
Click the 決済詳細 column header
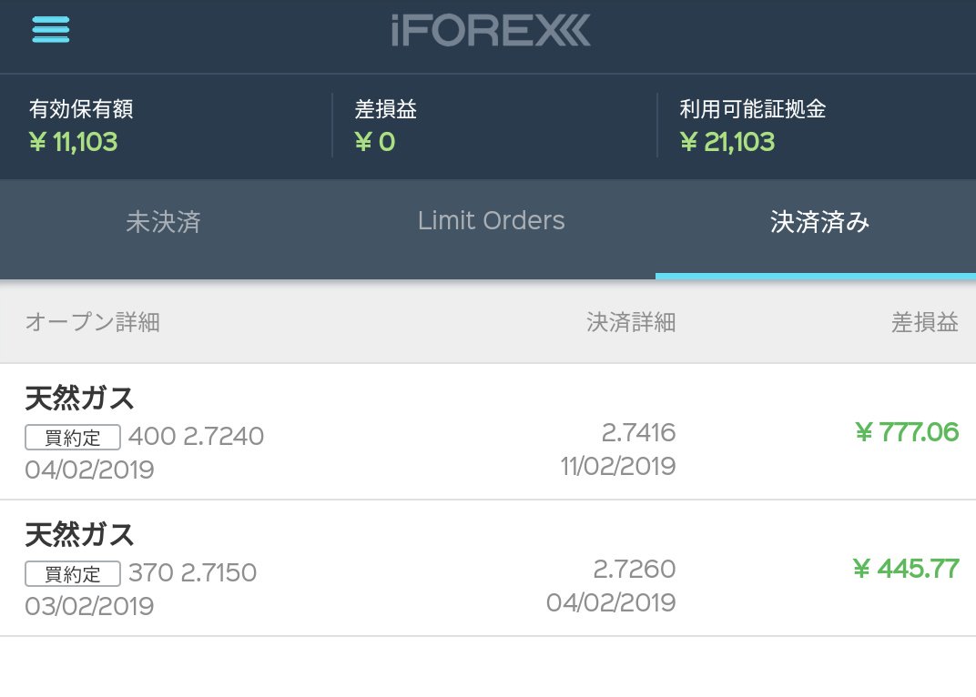coord(631,322)
